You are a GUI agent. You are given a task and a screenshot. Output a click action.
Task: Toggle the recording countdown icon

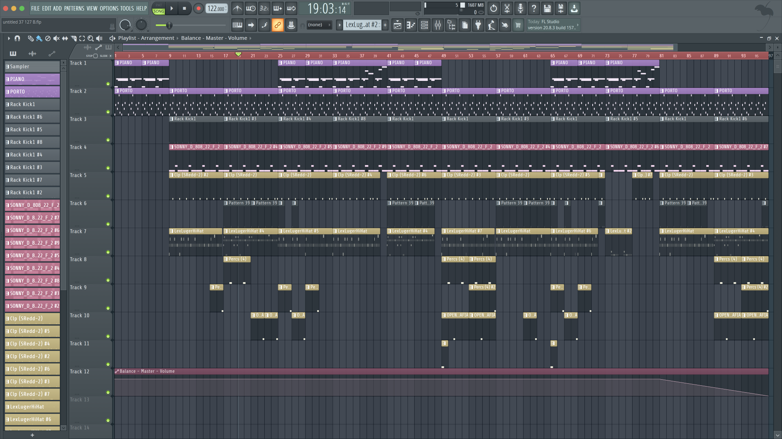point(264,8)
